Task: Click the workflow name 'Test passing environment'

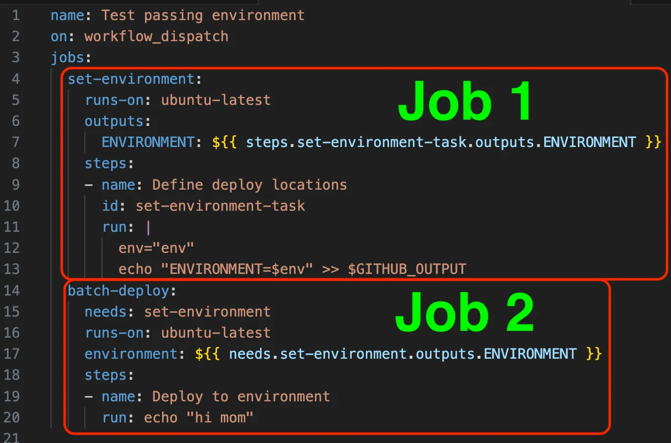Action: [202, 15]
